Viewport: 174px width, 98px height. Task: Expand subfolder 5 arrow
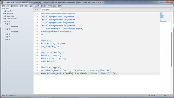[5, 37]
